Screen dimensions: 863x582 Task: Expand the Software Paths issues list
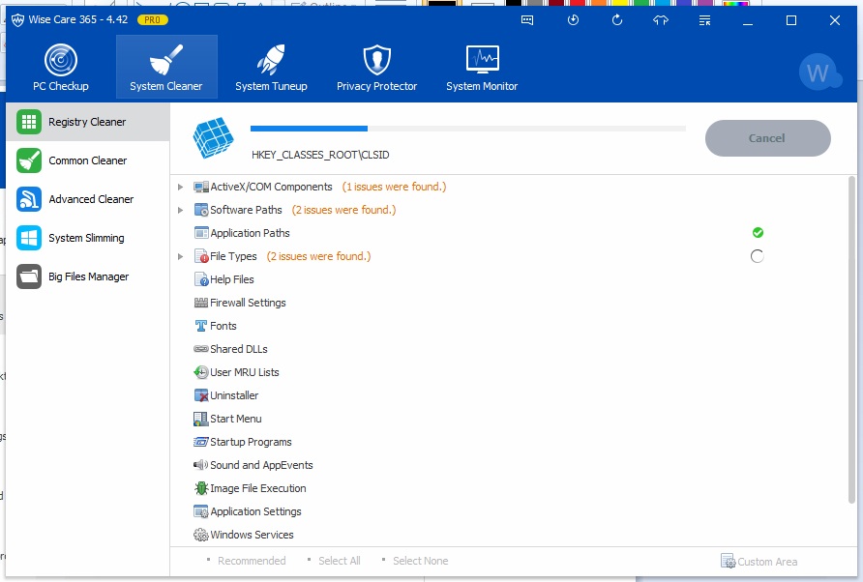(180, 210)
